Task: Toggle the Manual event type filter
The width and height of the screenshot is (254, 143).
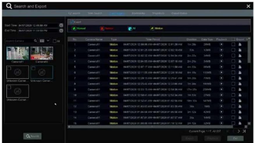Action: pos(79,28)
